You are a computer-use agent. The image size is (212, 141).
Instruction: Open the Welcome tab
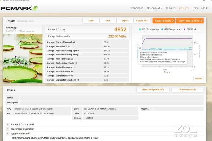click(x=136, y=8)
